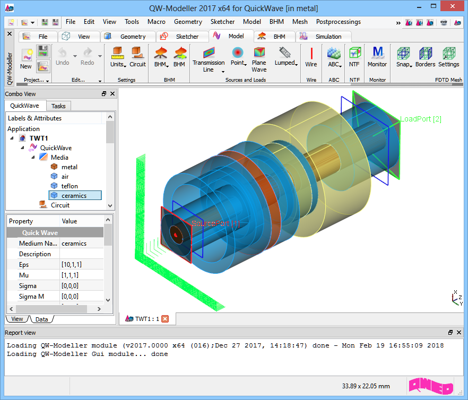
Task: Switch to the Tasks tab
Action: click(58, 106)
